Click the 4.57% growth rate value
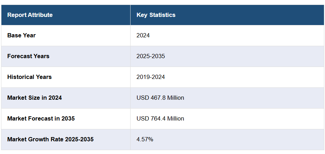This screenshot has height=154, width=325. click(x=145, y=139)
